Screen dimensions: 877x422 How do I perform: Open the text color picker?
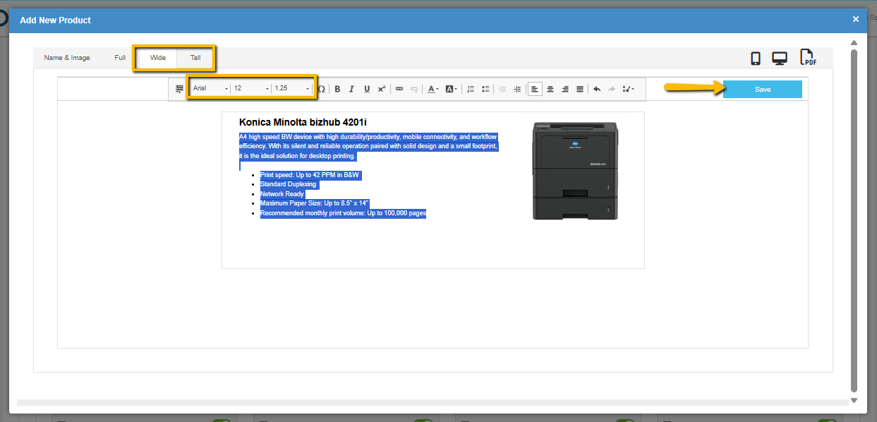click(x=433, y=89)
